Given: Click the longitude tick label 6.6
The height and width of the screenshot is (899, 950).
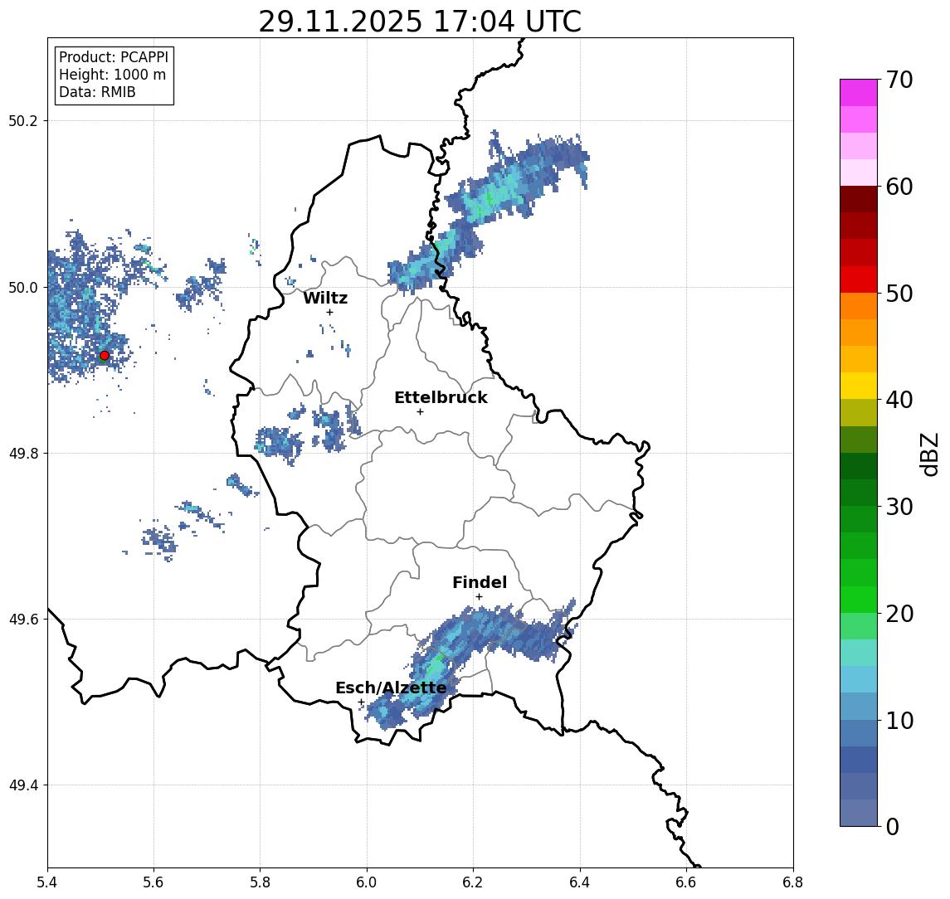Looking at the screenshot, I should point(687,882).
